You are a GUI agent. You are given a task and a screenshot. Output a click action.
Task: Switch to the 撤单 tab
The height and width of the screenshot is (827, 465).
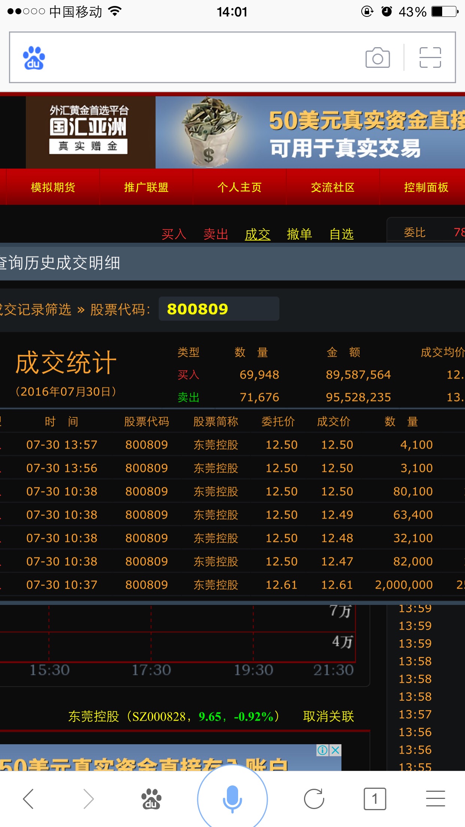coord(299,234)
